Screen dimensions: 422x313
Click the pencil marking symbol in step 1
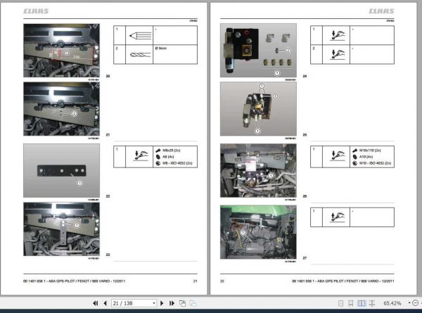pos(139,35)
